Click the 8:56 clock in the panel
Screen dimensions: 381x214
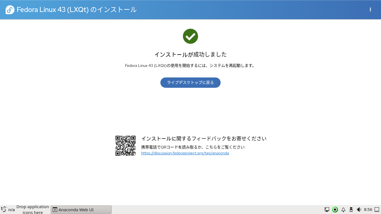click(368, 210)
